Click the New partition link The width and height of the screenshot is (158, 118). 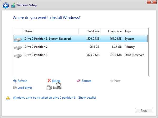point(117,81)
